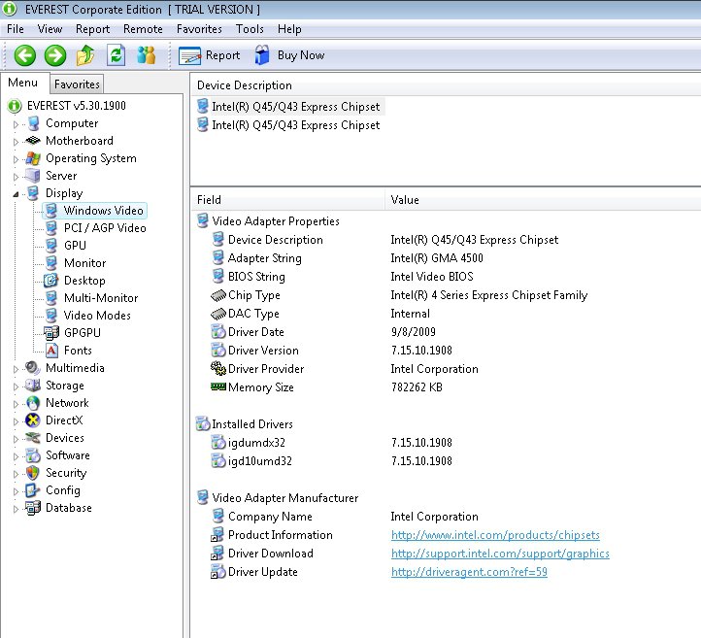The image size is (701, 638).
Task: Go up one level with folder arrow icon
Action: coord(85,55)
